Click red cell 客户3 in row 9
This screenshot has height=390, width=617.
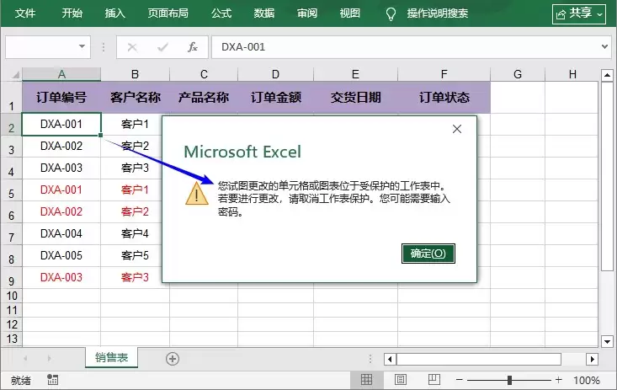(135, 277)
